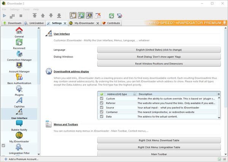Open the Captchas settings section
This screenshot has width=228, height=162.
(x=19, y=102)
